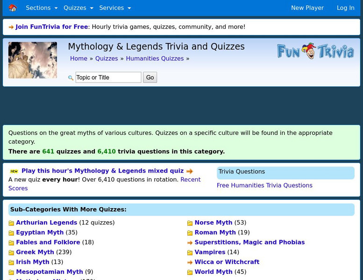Click the red house home icon

(13, 8)
